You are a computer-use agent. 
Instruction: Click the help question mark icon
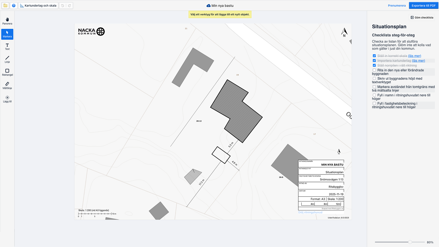click(x=13, y=5)
